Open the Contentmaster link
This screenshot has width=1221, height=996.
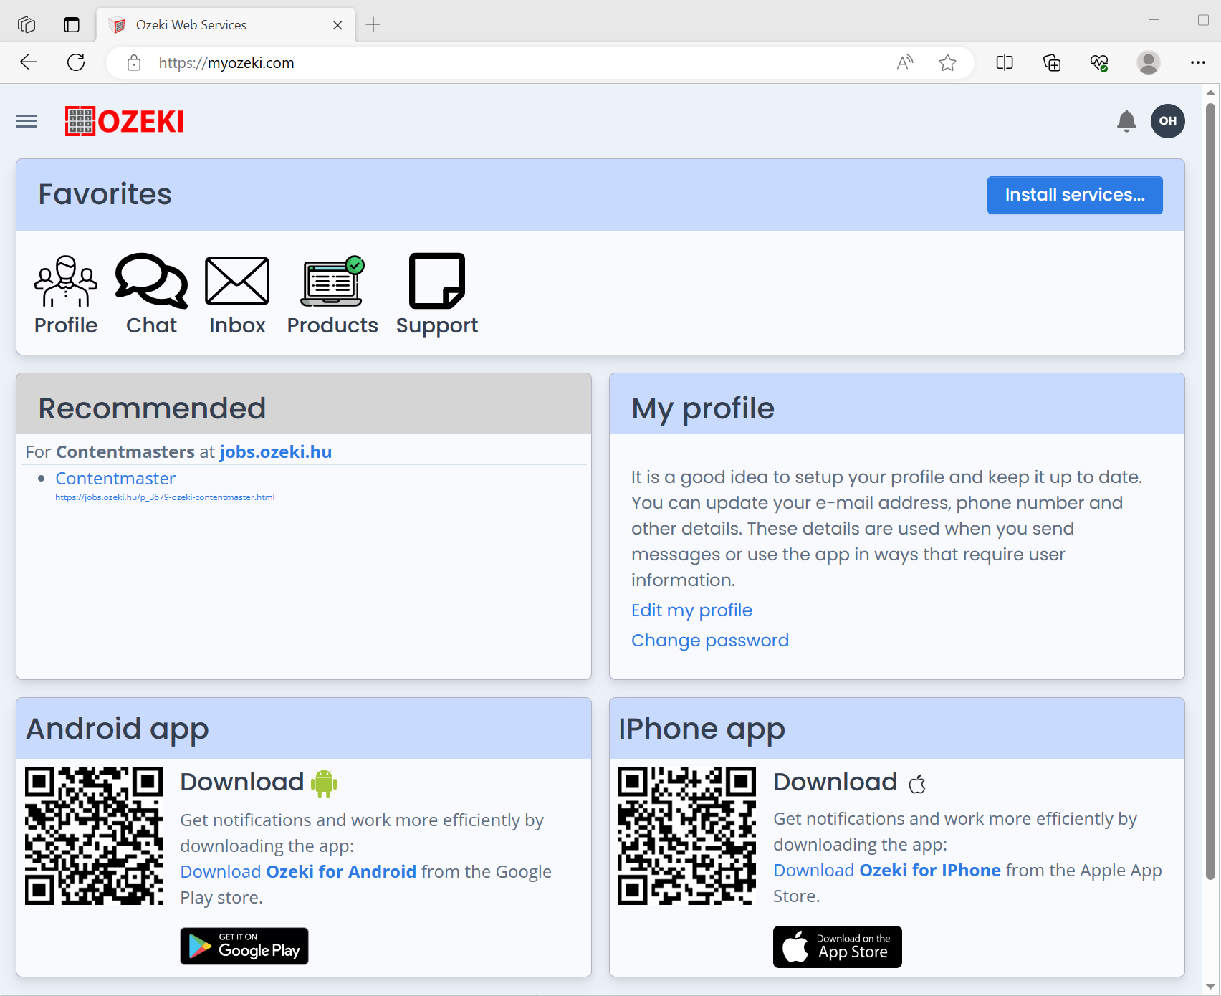(115, 478)
